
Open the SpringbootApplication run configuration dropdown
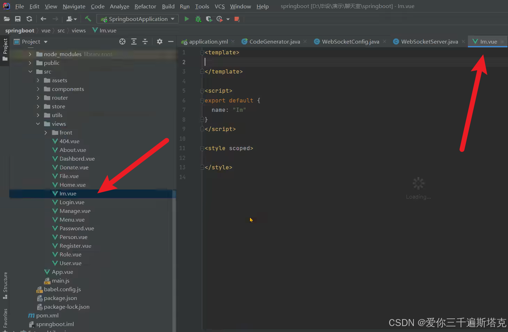click(172, 19)
